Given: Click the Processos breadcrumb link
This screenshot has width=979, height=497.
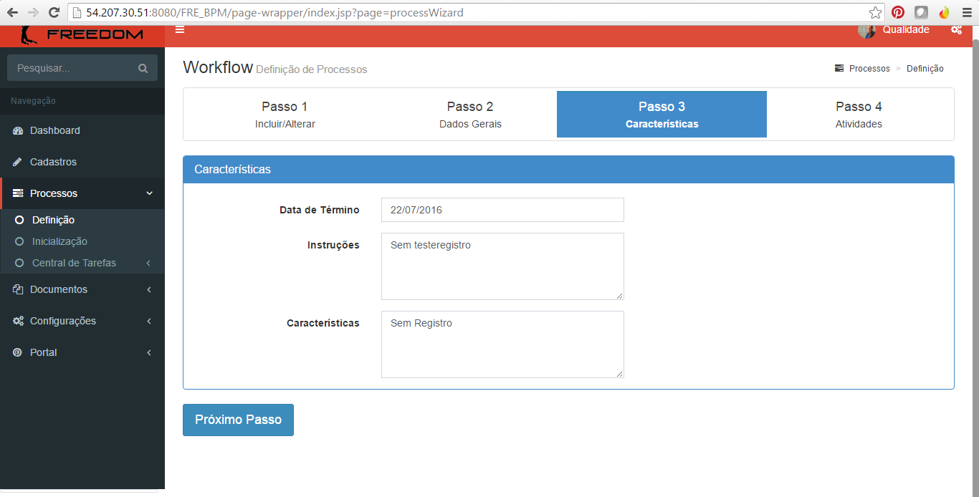Looking at the screenshot, I should (x=869, y=69).
